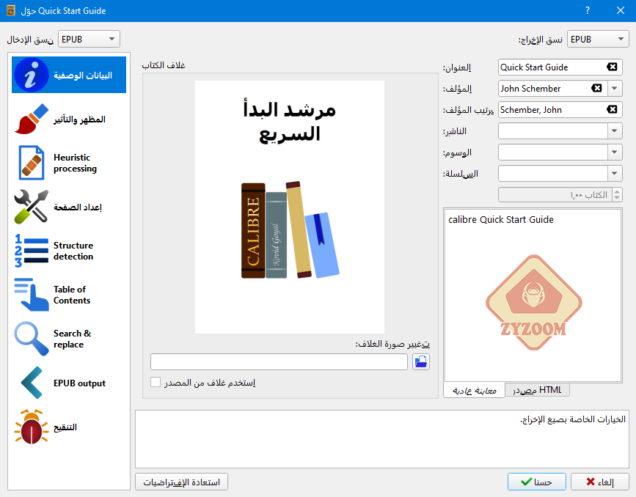
Task: Enable use cover from source checkbox
Action: click(156, 382)
